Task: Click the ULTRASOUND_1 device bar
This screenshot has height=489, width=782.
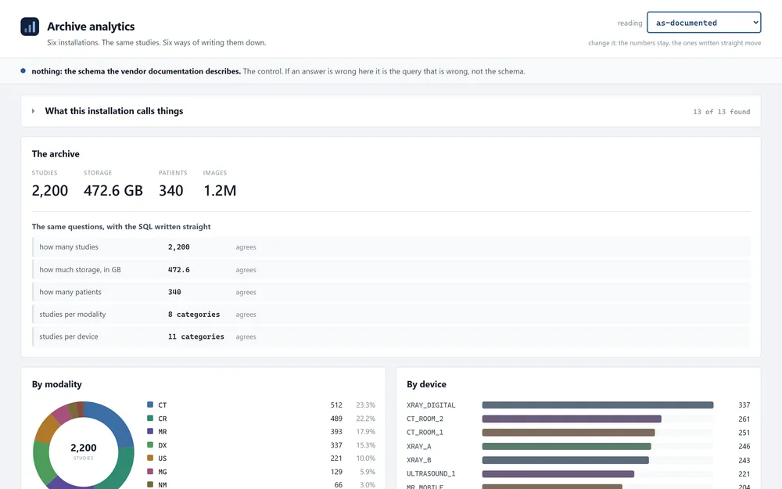Action: [558, 473]
